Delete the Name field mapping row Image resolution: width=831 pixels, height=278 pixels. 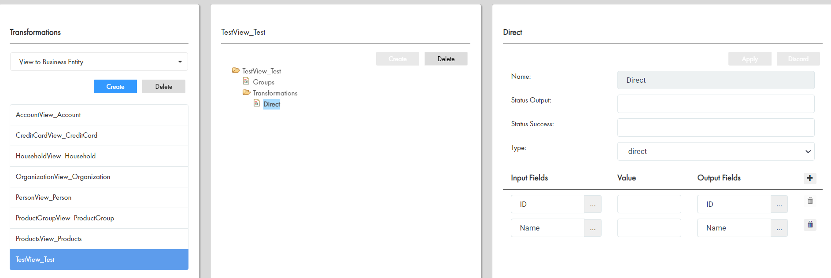tap(810, 224)
